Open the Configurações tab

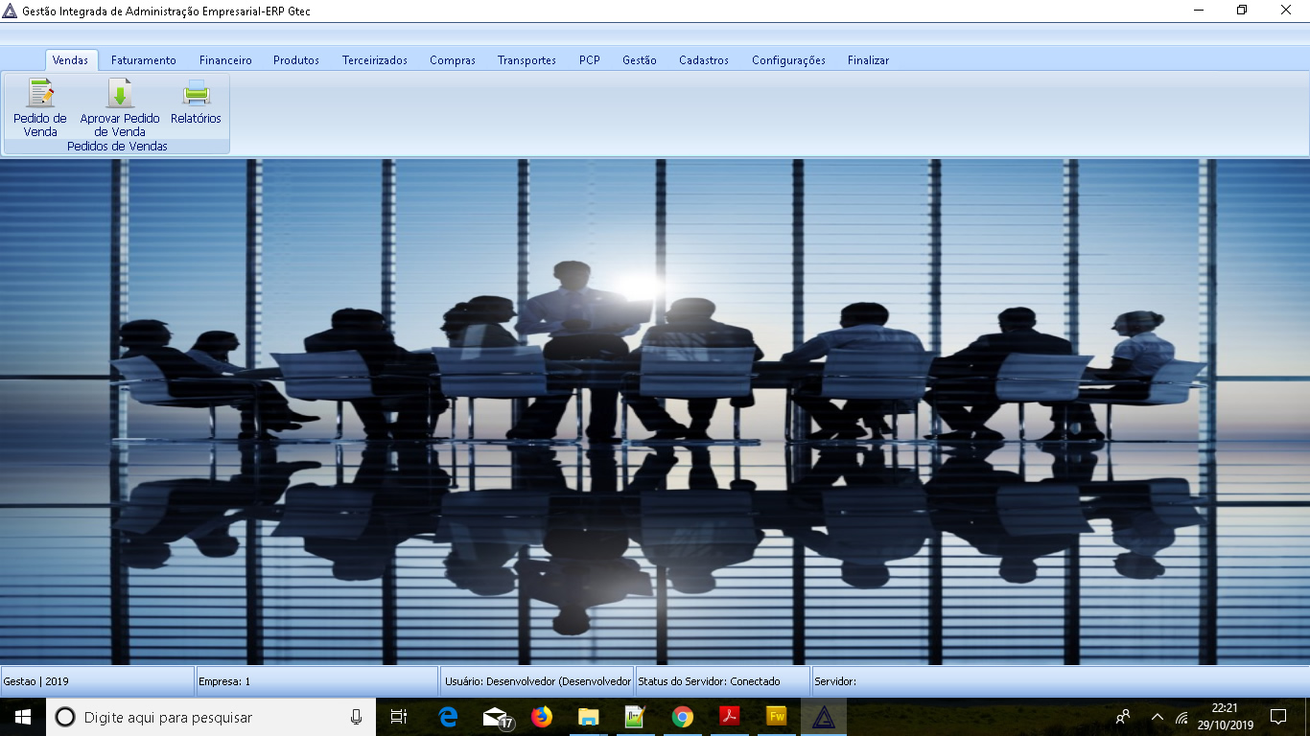click(788, 60)
